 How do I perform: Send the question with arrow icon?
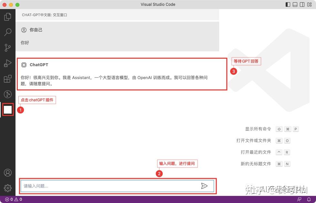click(x=204, y=186)
